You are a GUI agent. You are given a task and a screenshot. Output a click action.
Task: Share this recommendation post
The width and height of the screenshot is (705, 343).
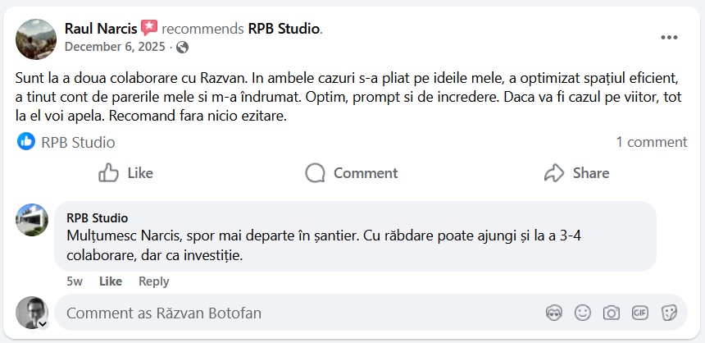click(x=577, y=173)
